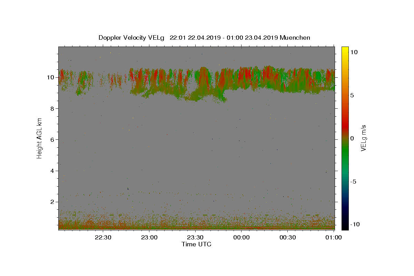Click the height tick label 4

click(x=52, y=171)
